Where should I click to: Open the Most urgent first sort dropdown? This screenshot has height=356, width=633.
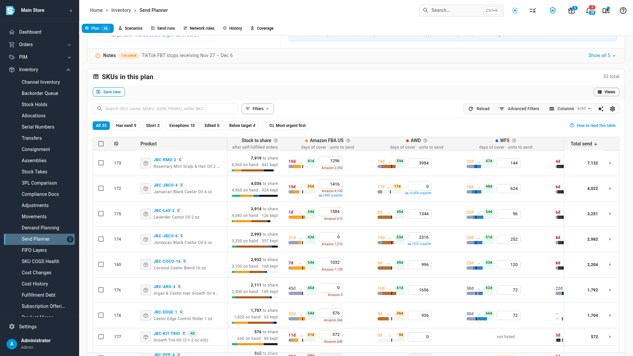(287, 126)
